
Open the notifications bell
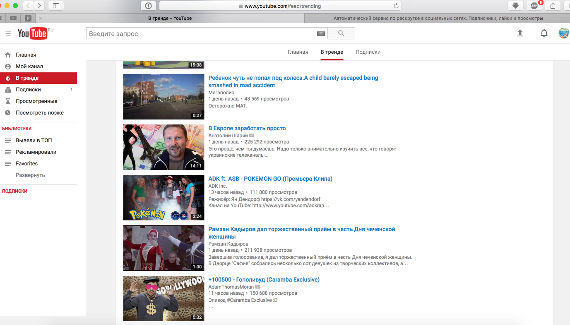(x=544, y=33)
